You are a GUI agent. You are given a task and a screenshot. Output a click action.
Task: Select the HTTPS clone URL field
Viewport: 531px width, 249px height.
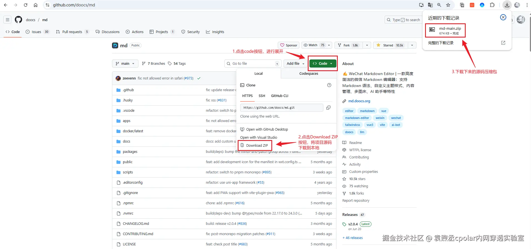(x=282, y=108)
